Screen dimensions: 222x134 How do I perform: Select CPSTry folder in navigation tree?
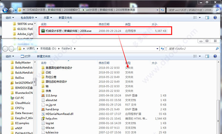tap(17, 108)
